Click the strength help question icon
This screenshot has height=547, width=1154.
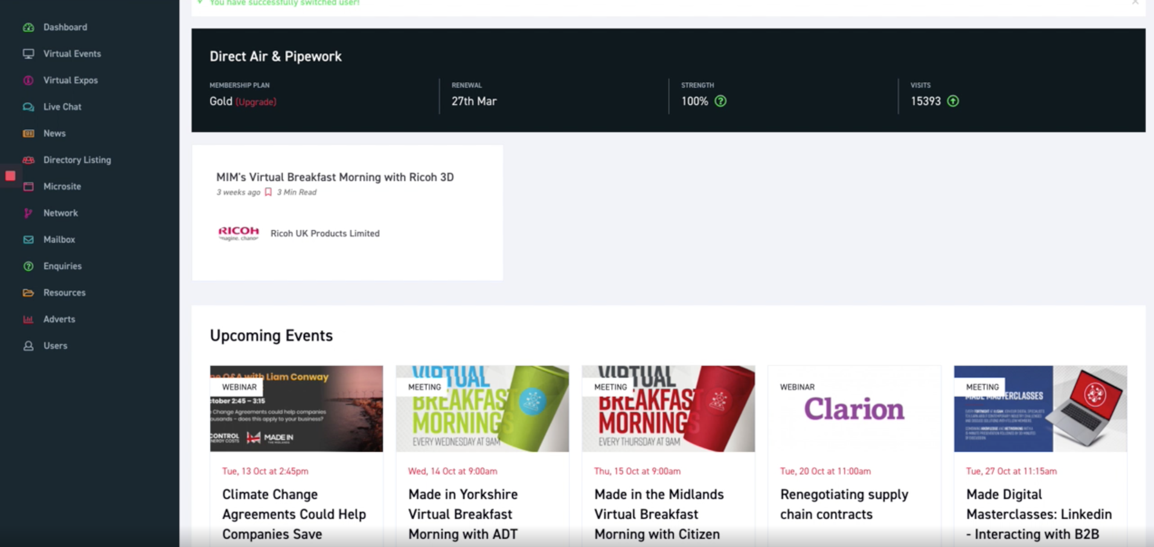[x=720, y=101]
